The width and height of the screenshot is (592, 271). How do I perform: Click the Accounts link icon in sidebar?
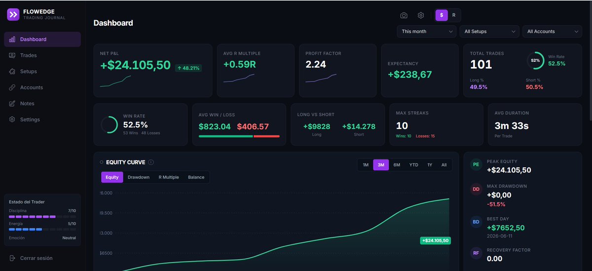12,87
